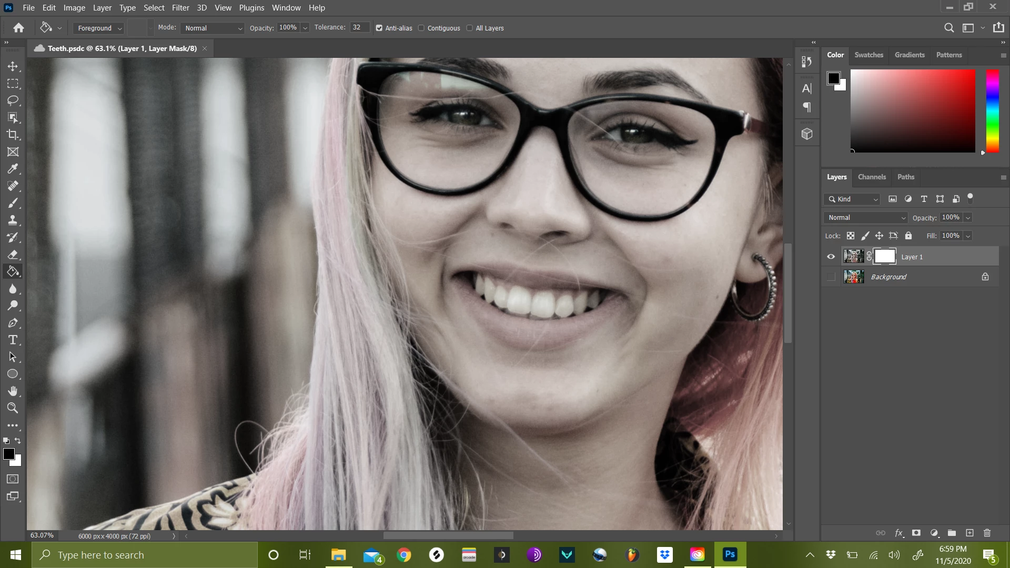Select the Eyedropper tool
The height and width of the screenshot is (568, 1010).
coord(13,169)
